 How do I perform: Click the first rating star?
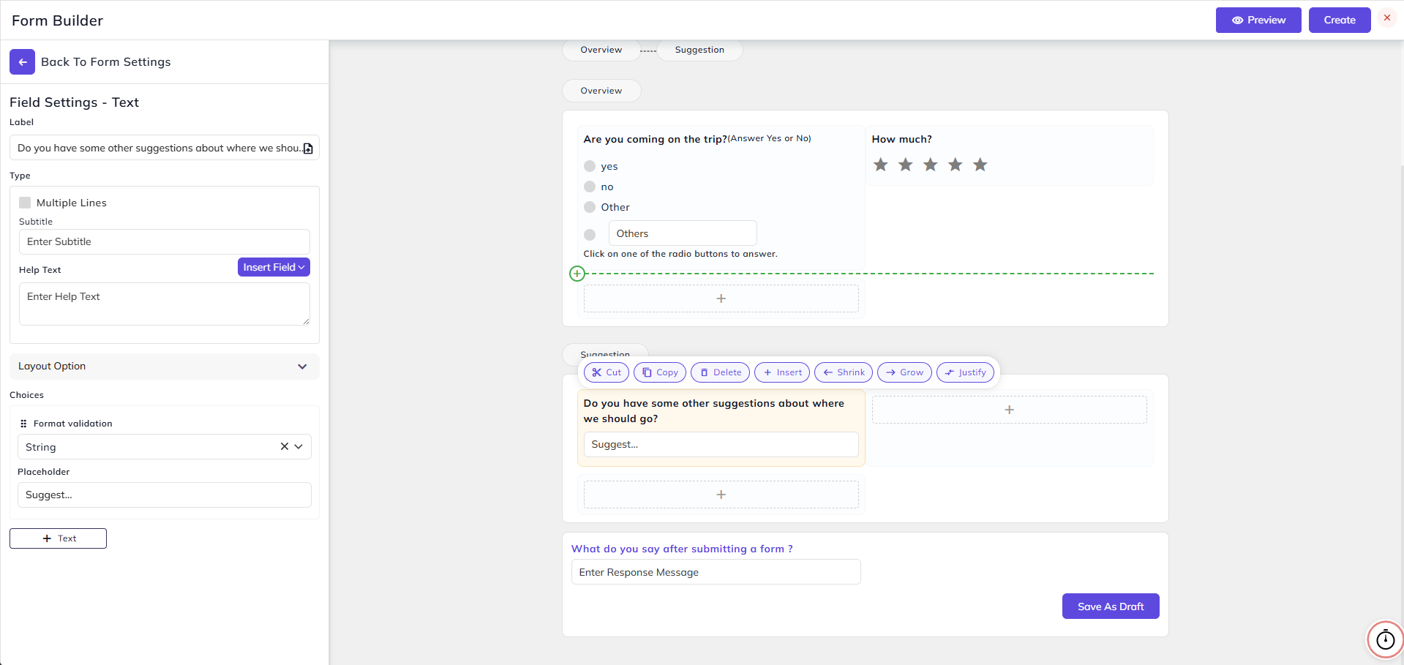tap(881, 165)
